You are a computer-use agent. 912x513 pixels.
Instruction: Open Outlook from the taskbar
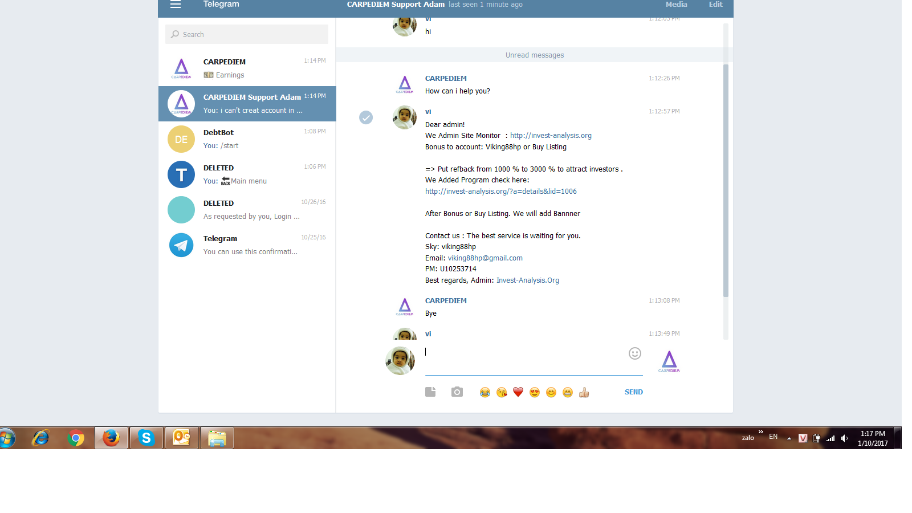tap(182, 438)
